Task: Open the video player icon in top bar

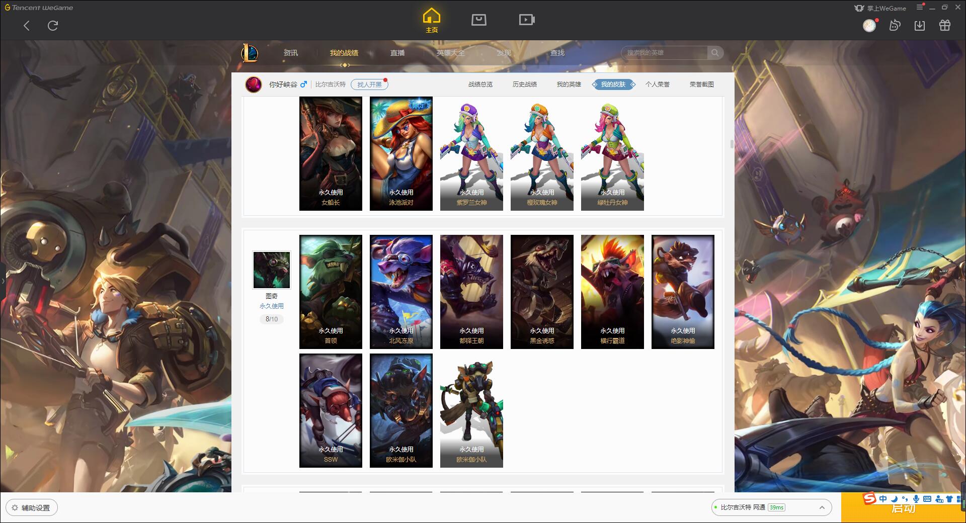Action: [527, 20]
